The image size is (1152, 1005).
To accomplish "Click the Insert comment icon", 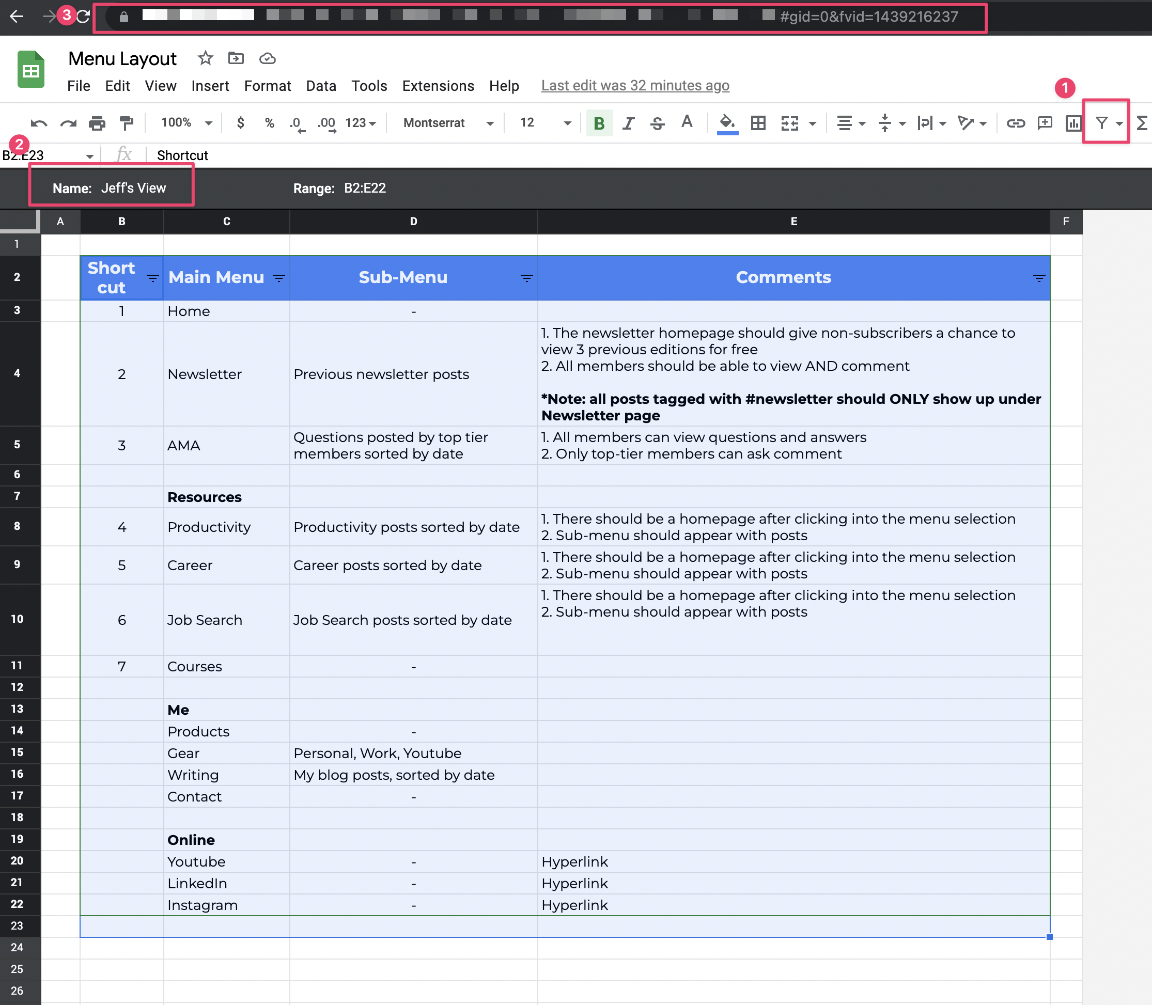I will [1045, 123].
